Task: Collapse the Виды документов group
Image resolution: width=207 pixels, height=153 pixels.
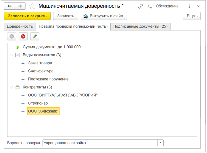Action: 12,55
